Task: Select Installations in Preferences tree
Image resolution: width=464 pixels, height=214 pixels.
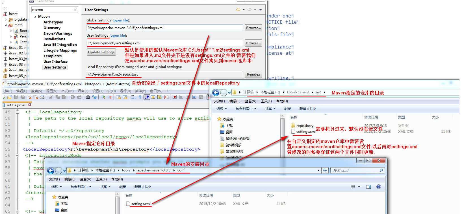Action: click(x=54, y=39)
